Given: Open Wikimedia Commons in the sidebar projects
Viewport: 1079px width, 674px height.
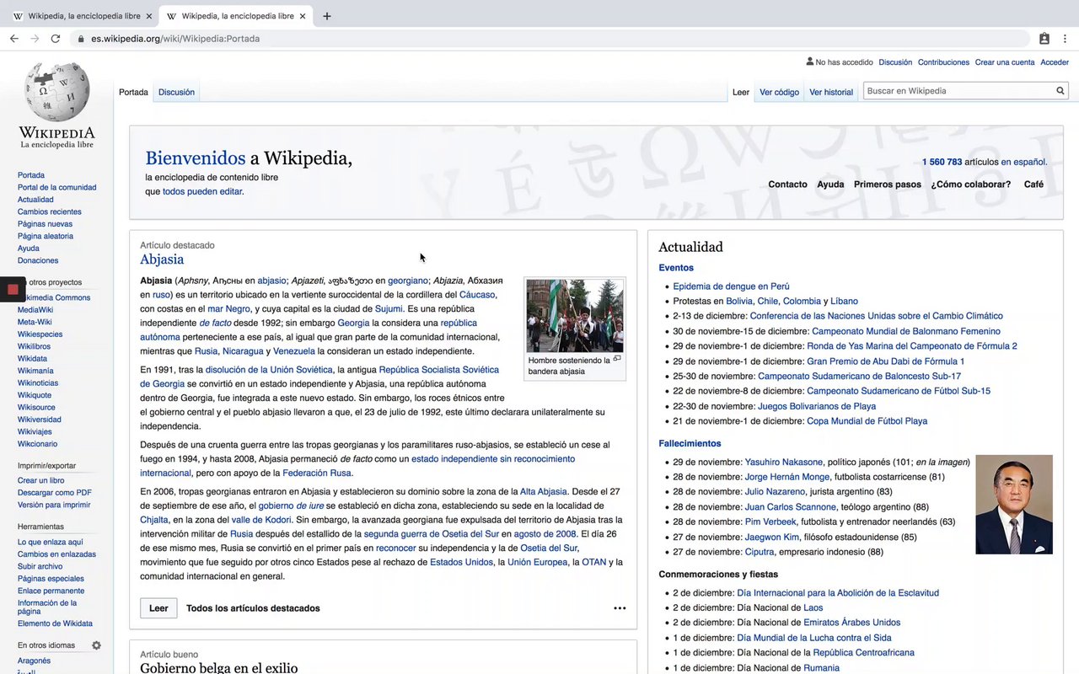Looking at the screenshot, I should [56, 297].
